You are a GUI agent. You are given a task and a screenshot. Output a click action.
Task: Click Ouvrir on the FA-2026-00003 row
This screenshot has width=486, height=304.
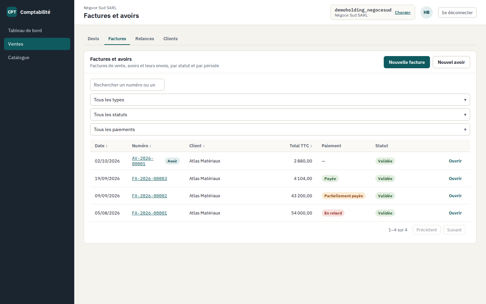(x=455, y=179)
